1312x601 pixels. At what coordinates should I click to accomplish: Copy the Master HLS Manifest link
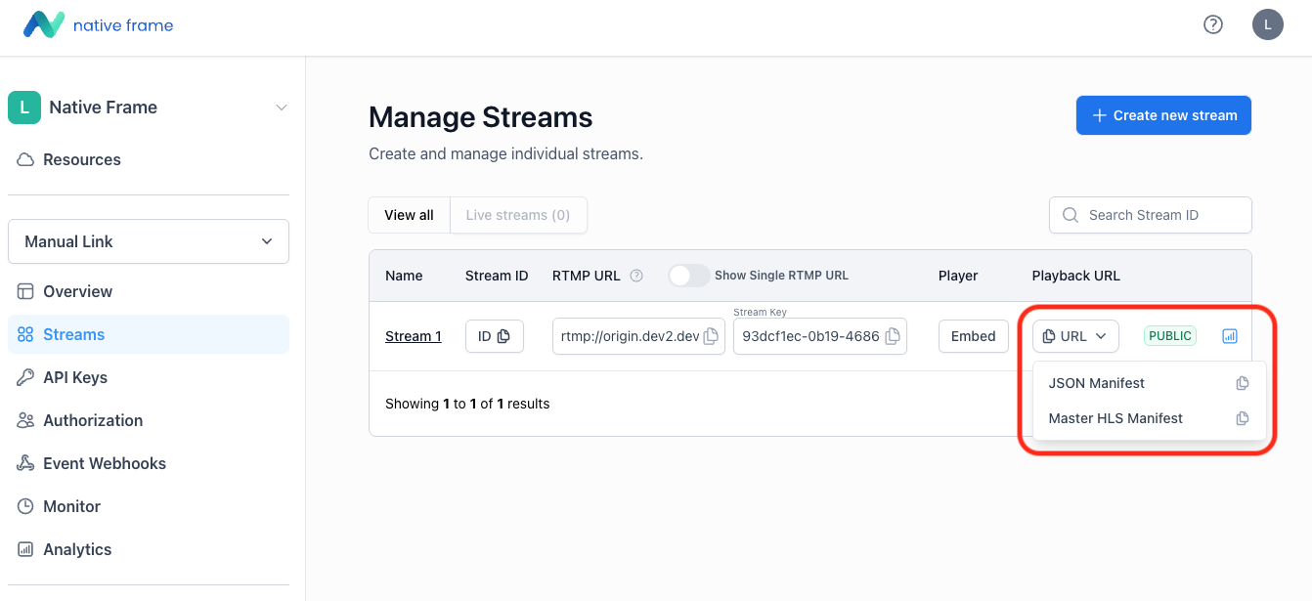(1242, 418)
